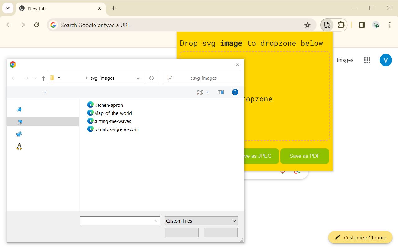Close the New Tab tab
This screenshot has height=249, width=398.
pyautogui.click(x=99, y=8)
